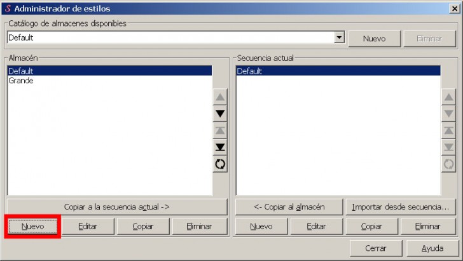Click refresh icon beside Almacén list

pyautogui.click(x=220, y=164)
